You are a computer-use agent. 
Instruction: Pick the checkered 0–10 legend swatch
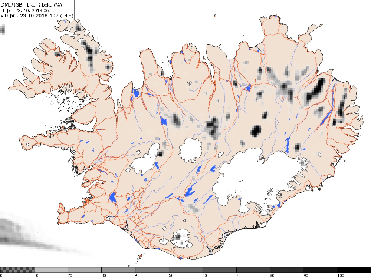17,270
